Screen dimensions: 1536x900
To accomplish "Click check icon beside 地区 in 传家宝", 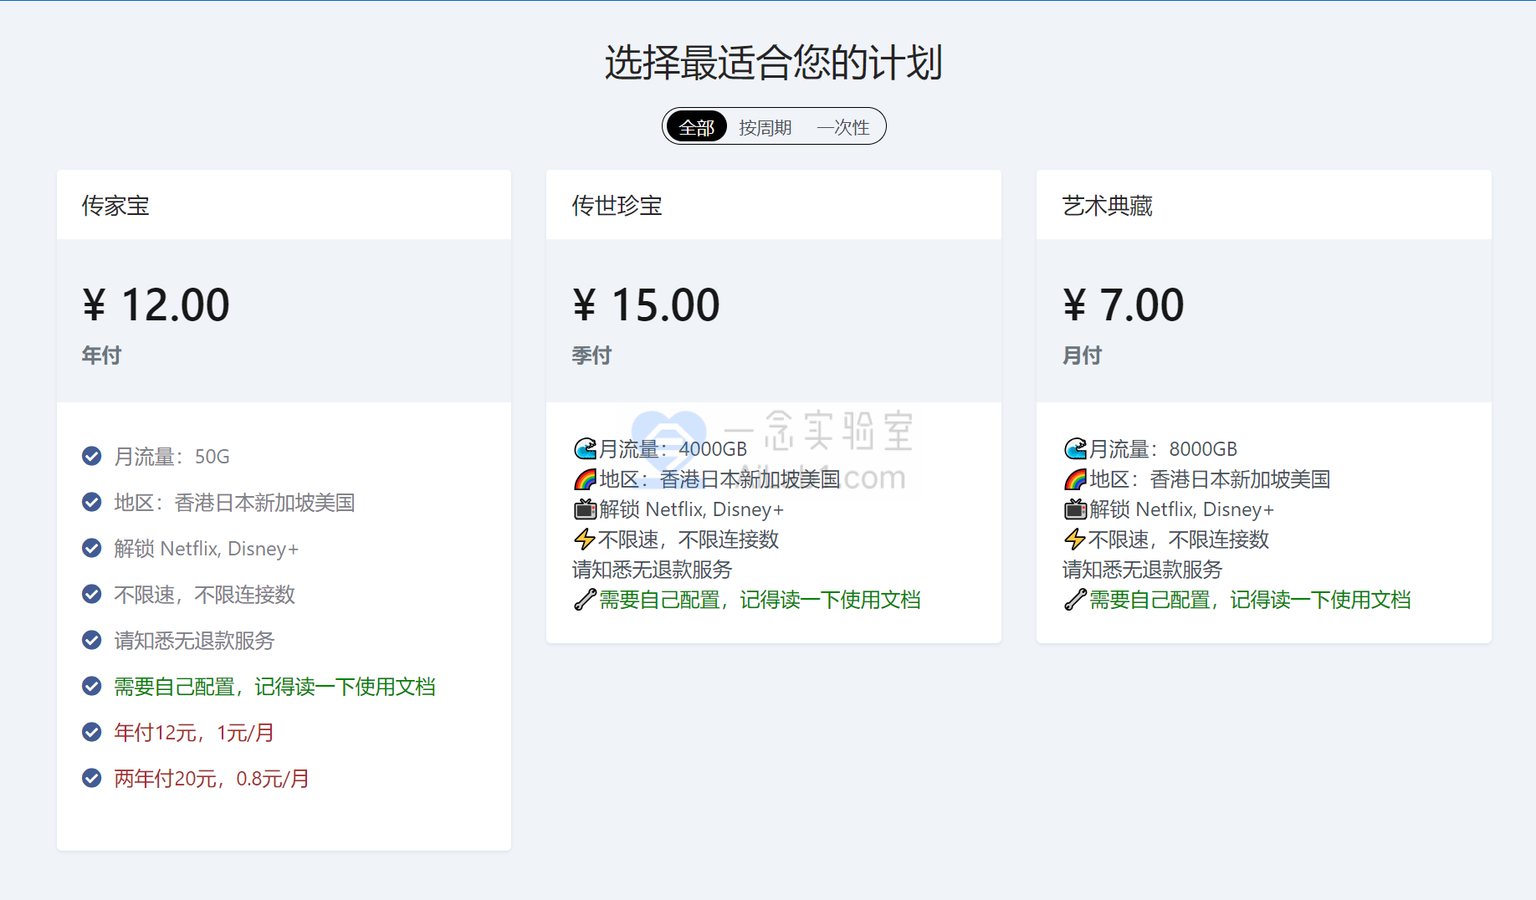I will click(92, 502).
